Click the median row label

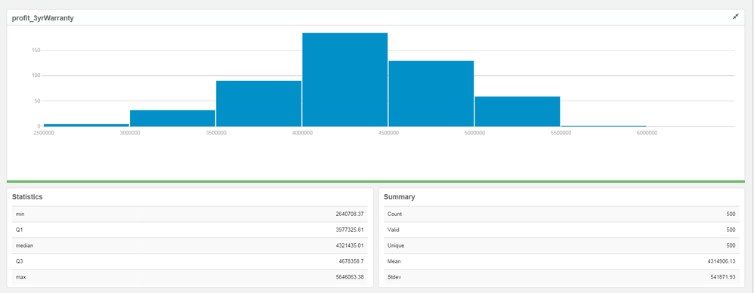tap(24, 245)
